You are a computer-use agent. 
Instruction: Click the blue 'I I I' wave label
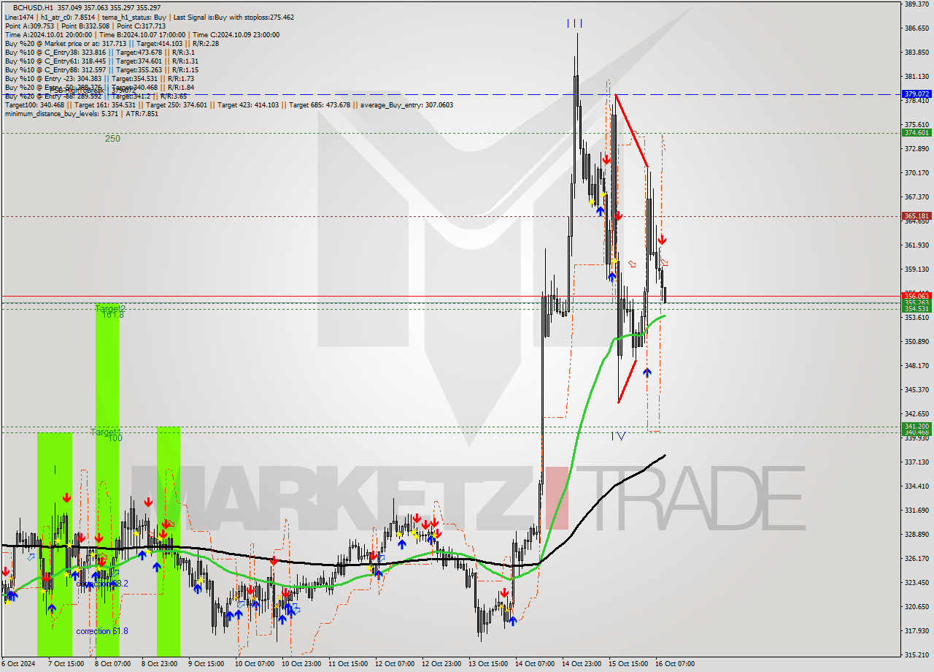(575, 23)
